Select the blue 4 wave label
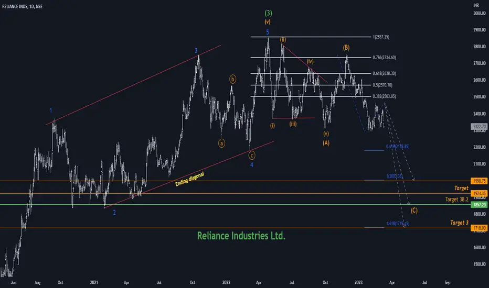 [252, 165]
